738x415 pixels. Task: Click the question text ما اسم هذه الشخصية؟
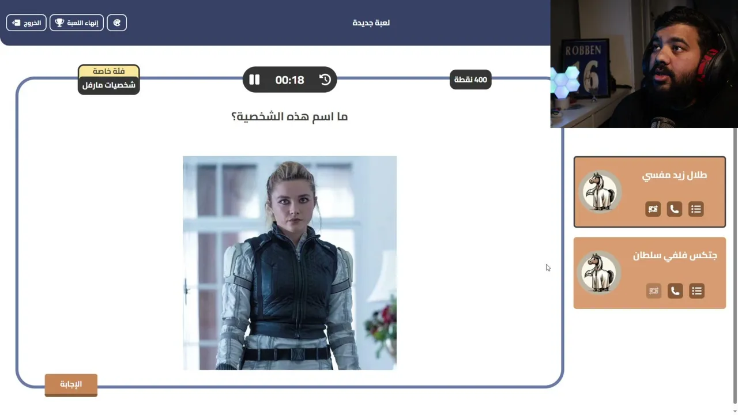pos(289,116)
